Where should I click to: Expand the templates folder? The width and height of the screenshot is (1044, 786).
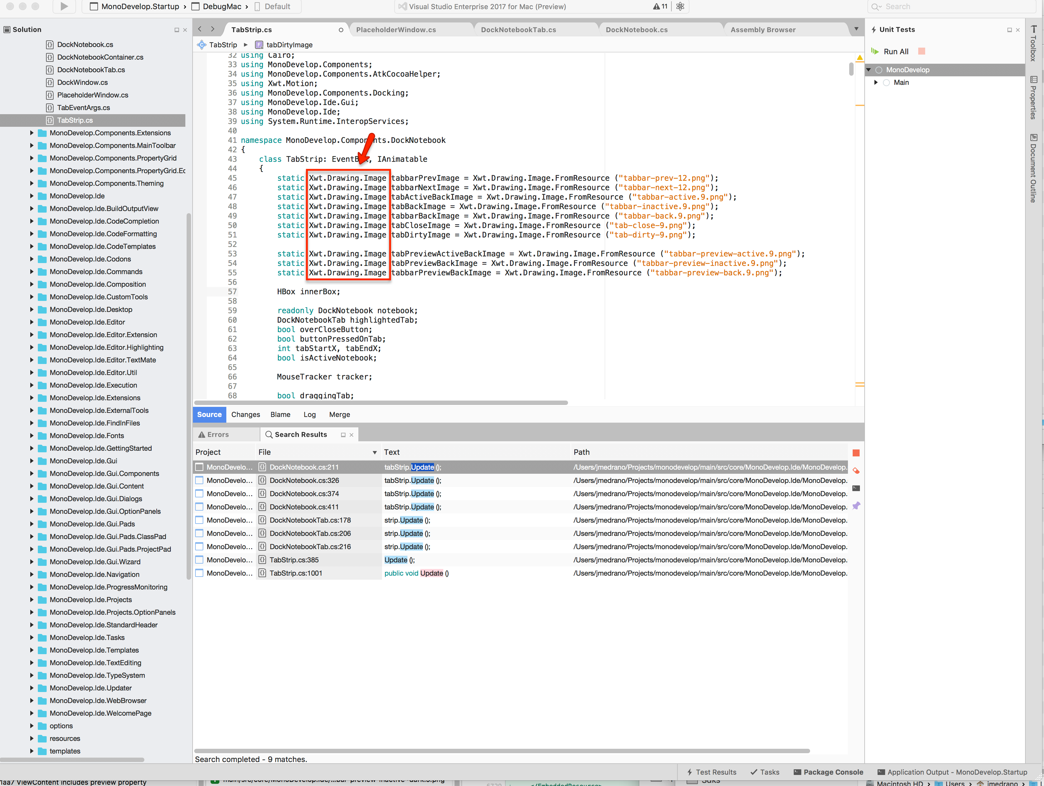click(x=32, y=751)
